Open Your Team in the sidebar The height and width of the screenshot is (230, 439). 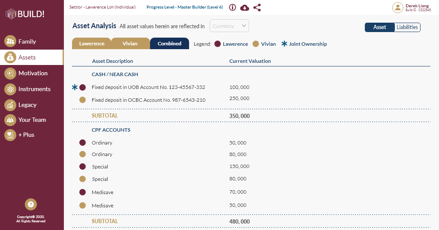point(32,120)
